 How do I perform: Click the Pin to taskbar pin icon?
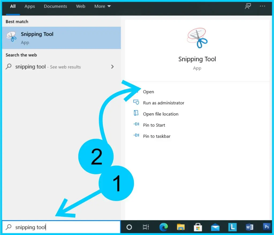pyautogui.click(x=136, y=135)
